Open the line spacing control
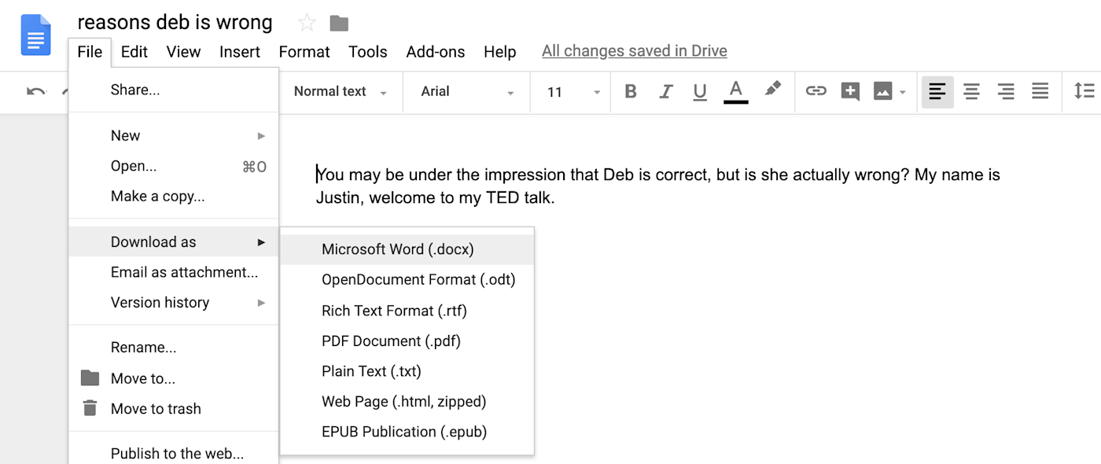The width and height of the screenshot is (1101, 464). point(1084,91)
